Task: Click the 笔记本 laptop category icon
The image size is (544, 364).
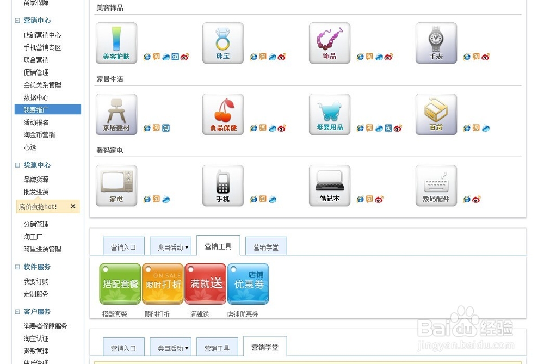Action: (329, 184)
